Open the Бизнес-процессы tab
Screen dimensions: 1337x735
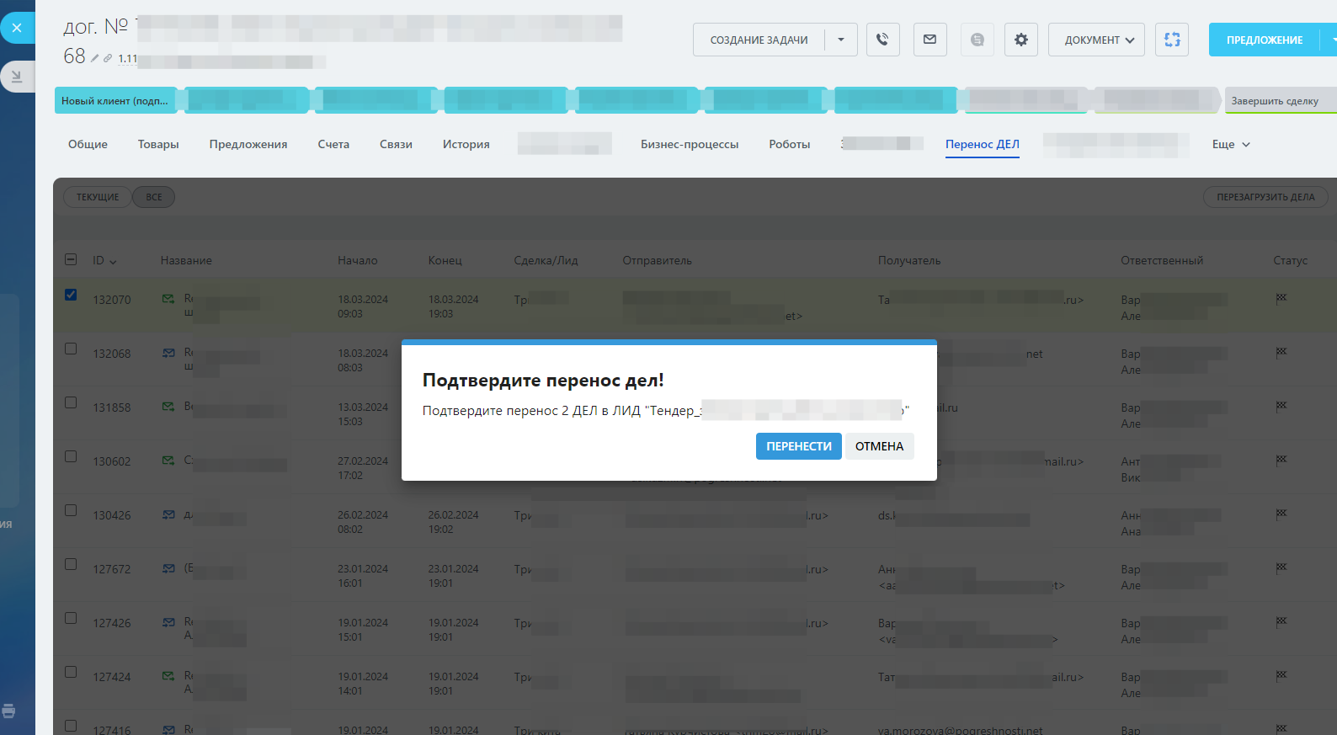pos(690,144)
